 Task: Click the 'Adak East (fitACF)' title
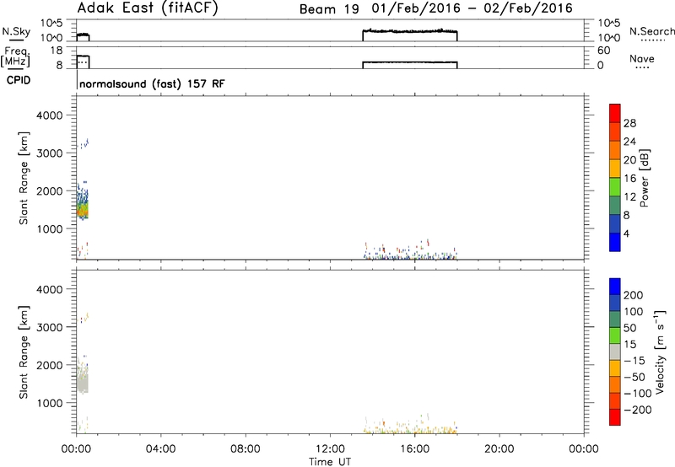pyautogui.click(x=147, y=8)
